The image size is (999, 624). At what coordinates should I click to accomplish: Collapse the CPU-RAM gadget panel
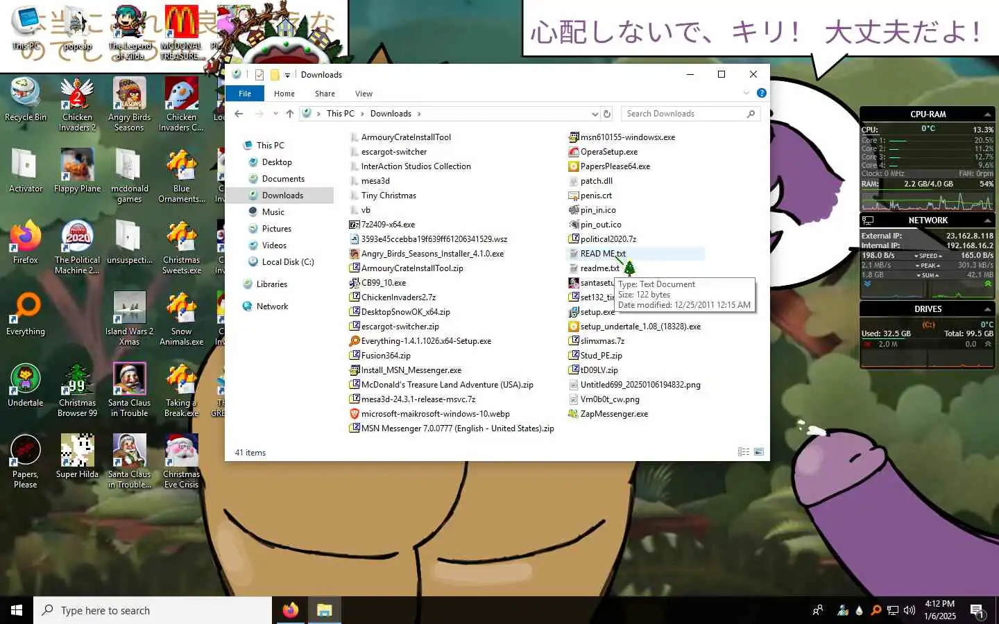987,114
